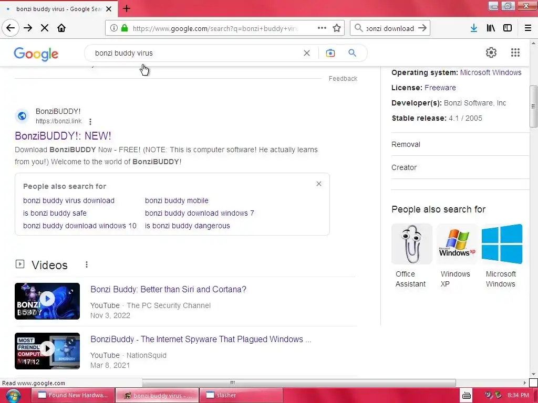Open Videos section options menu
Viewport: 538px width, 403px height.
click(87, 264)
